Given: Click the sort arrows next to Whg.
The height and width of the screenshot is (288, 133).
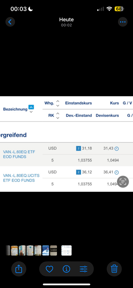Looking at the screenshot, I should (x=58, y=103).
